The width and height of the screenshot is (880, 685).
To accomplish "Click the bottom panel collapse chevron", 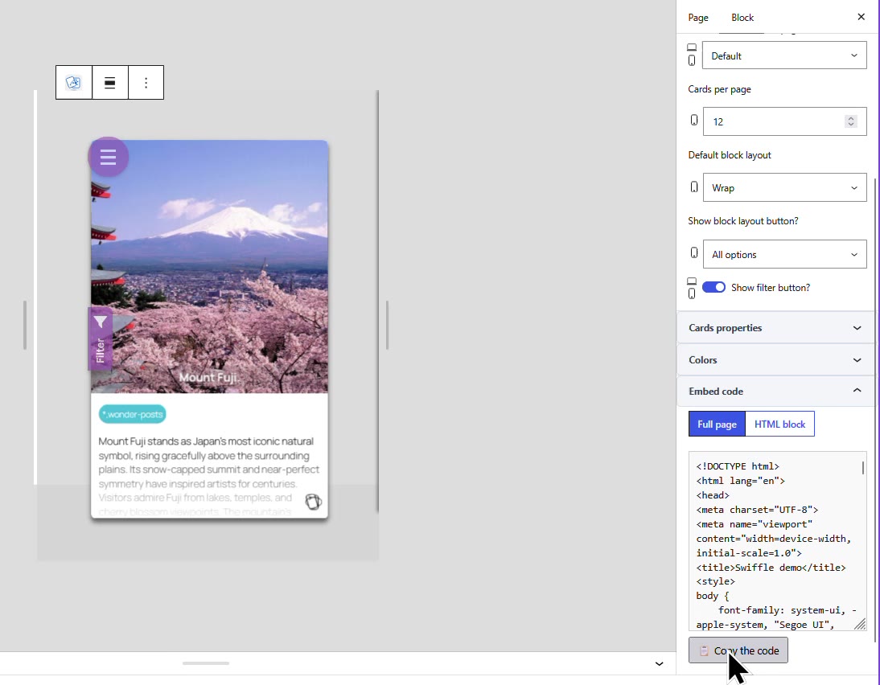I will [659, 663].
